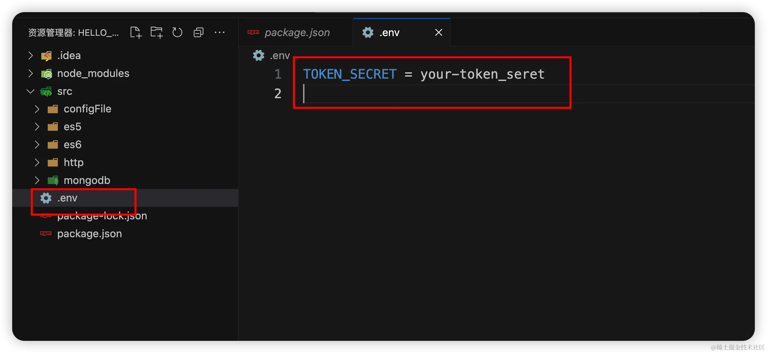The image size is (767, 353).
Task: Open package-lock.json in the tree
Action: tap(102, 216)
